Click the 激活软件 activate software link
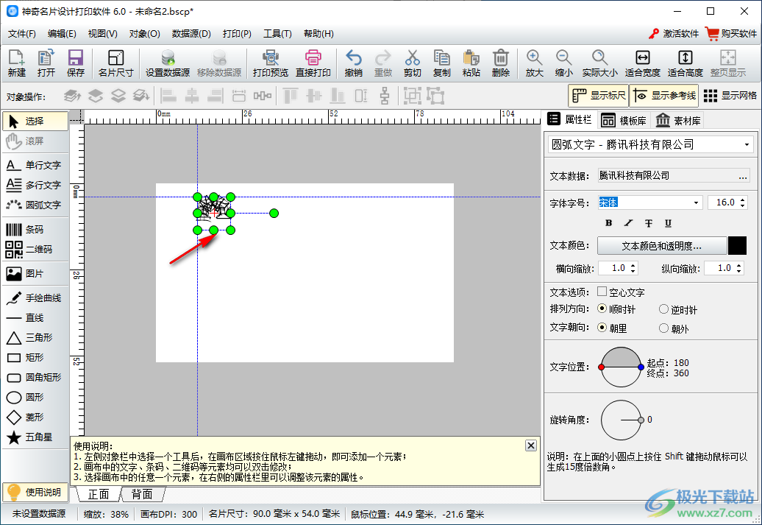 (x=674, y=34)
